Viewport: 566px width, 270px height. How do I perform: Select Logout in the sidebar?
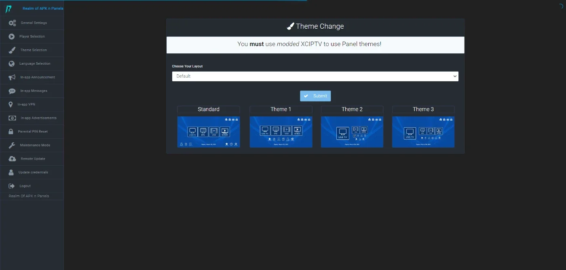click(32, 186)
